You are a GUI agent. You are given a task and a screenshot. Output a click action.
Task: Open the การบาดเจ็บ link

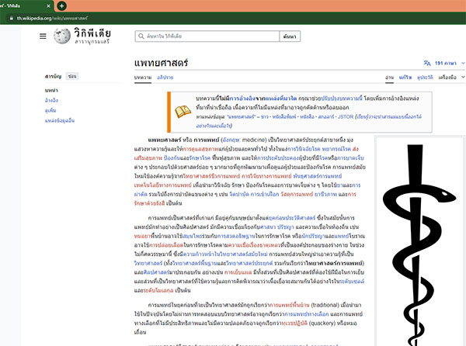[x=351, y=157]
